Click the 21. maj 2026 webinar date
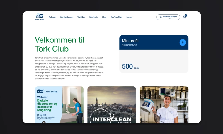 42,115
